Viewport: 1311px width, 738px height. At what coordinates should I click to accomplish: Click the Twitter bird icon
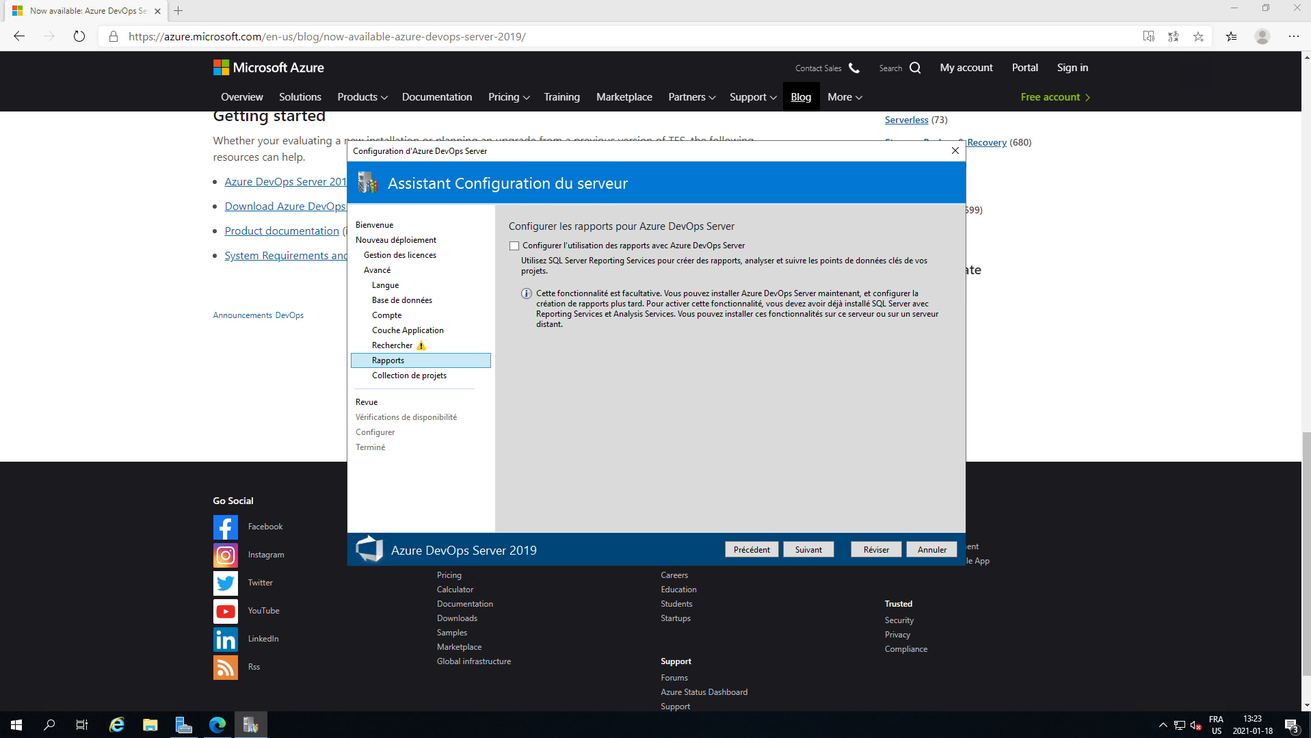tap(225, 583)
